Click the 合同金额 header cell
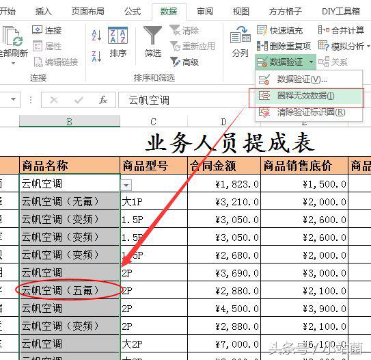The width and height of the screenshot is (371, 360). click(224, 166)
